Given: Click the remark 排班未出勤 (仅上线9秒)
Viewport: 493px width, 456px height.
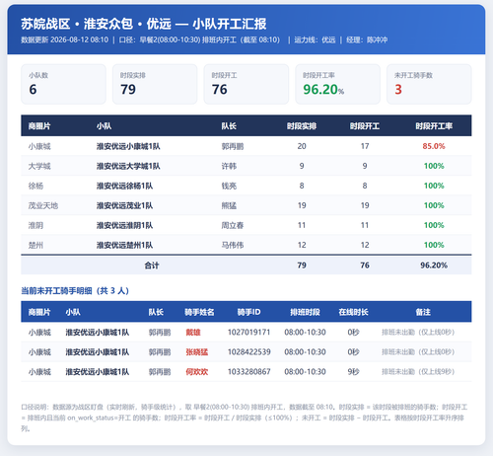Looking at the screenshot, I should (x=418, y=372).
